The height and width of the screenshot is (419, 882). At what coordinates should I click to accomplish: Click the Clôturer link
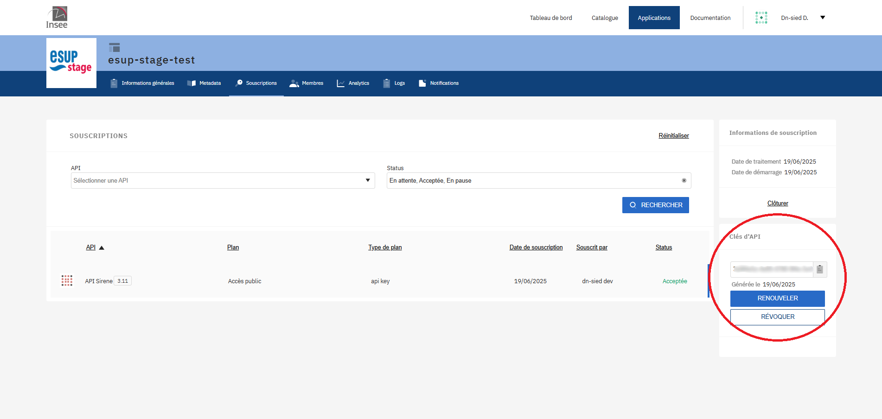(x=777, y=203)
